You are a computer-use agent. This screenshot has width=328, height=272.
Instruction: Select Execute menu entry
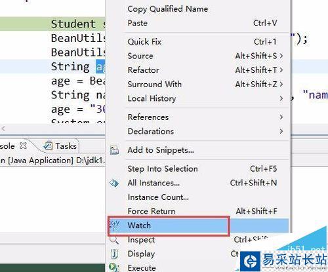tap(142, 268)
